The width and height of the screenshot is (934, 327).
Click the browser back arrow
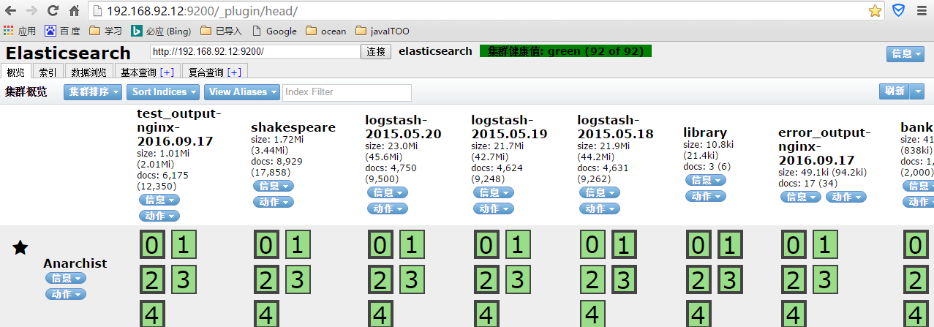tap(11, 11)
